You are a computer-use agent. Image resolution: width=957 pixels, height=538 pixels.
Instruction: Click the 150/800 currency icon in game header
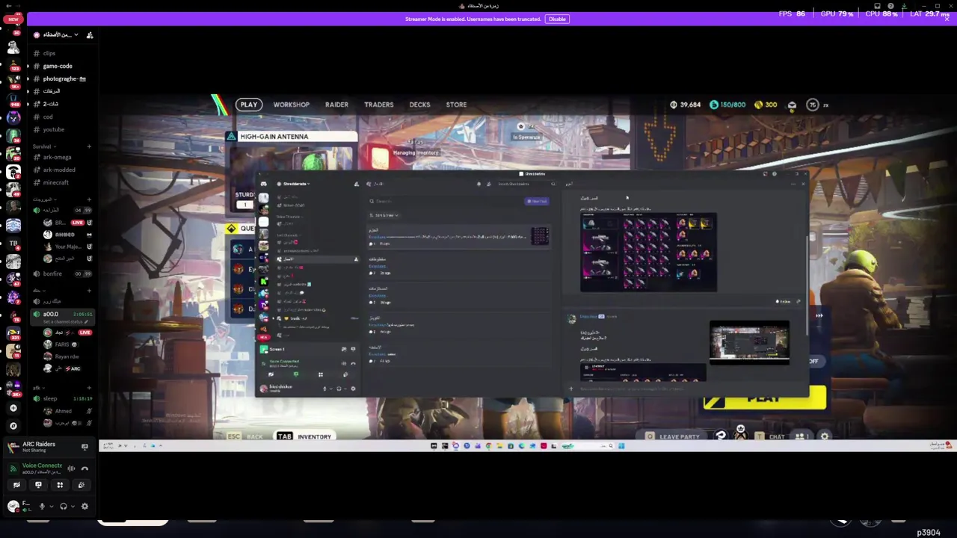[x=714, y=105]
